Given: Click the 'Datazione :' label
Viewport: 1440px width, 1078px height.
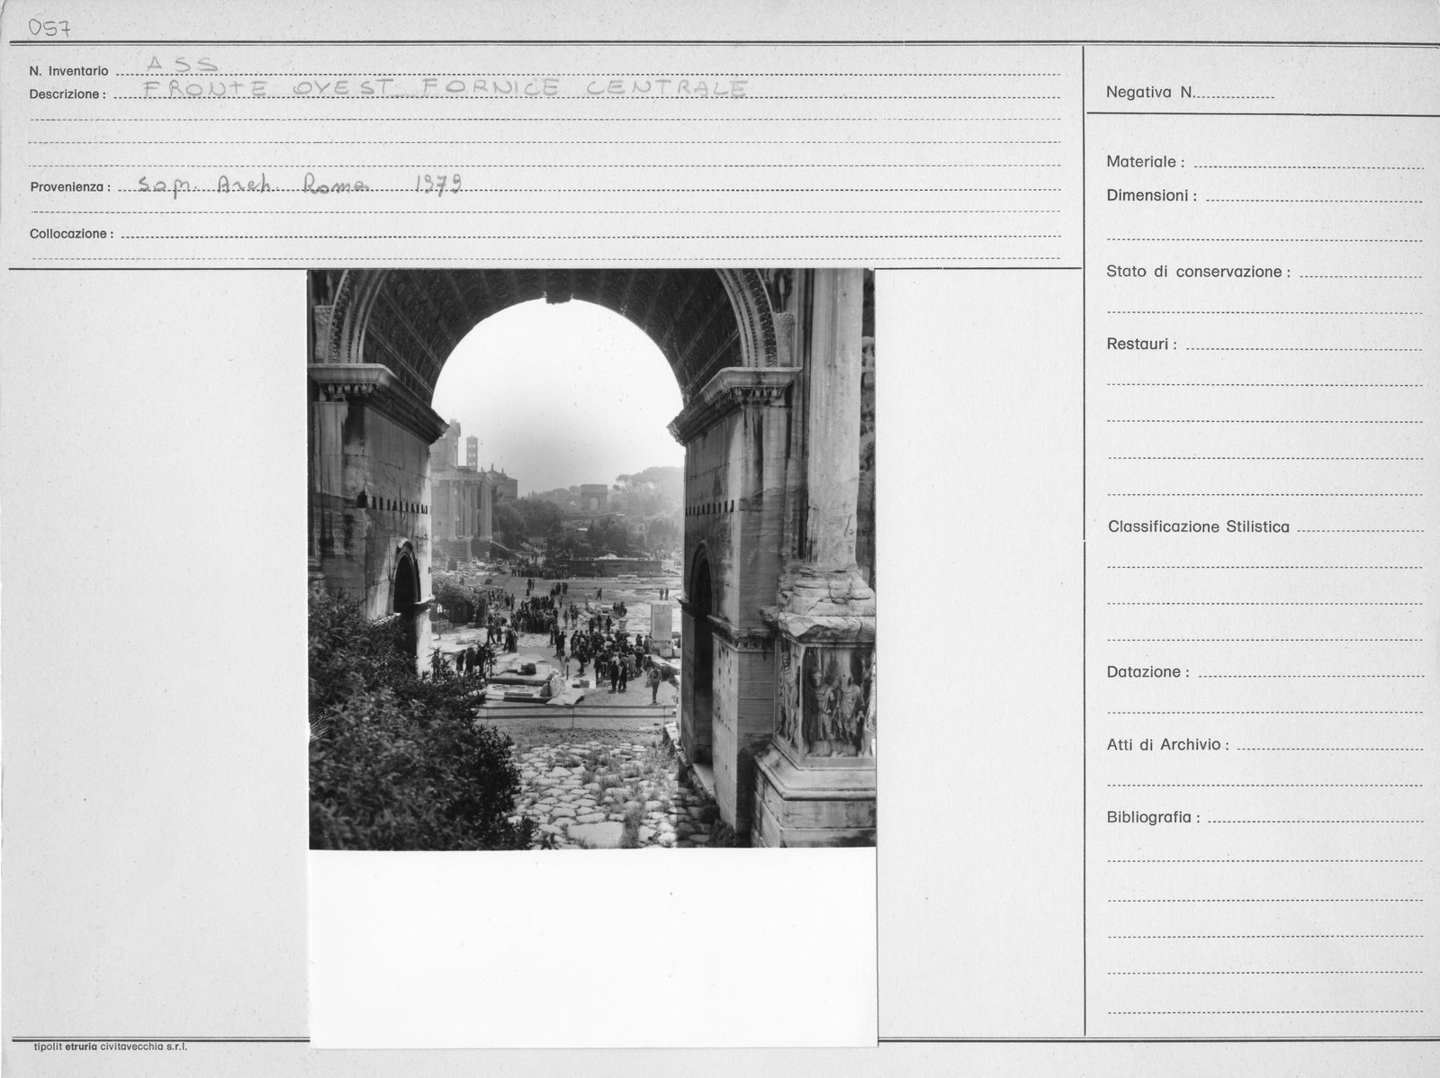Looking at the screenshot, I should [x=1148, y=672].
